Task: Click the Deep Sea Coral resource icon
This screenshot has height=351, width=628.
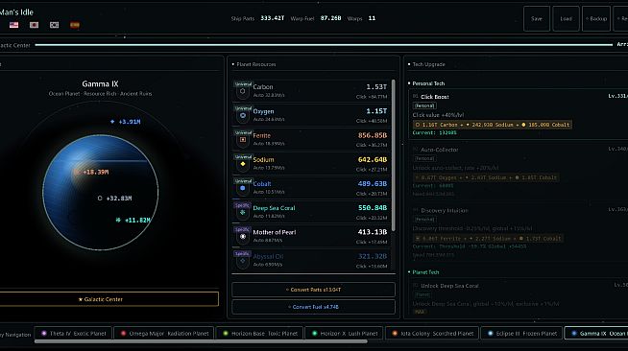Action: (x=243, y=213)
